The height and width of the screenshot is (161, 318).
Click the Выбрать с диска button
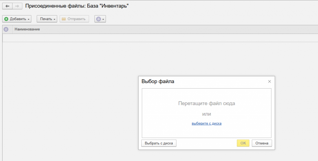point(159,143)
